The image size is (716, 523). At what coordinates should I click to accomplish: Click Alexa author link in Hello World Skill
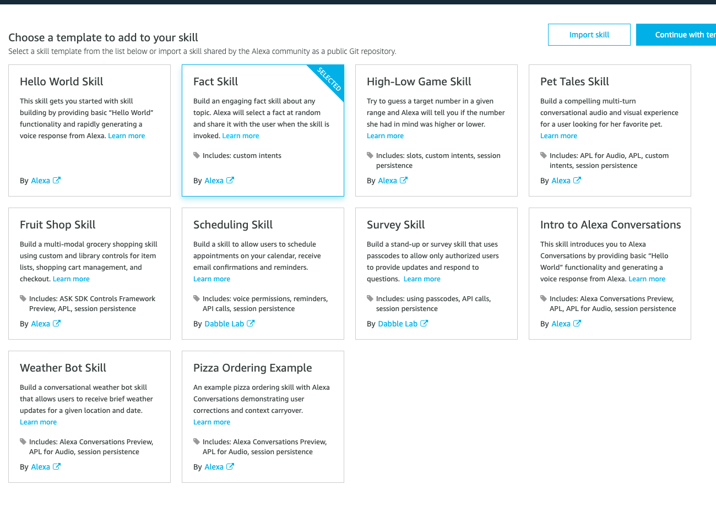pos(41,181)
